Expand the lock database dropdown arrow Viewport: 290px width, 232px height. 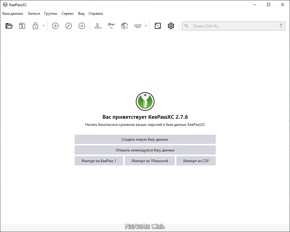tap(43, 26)
